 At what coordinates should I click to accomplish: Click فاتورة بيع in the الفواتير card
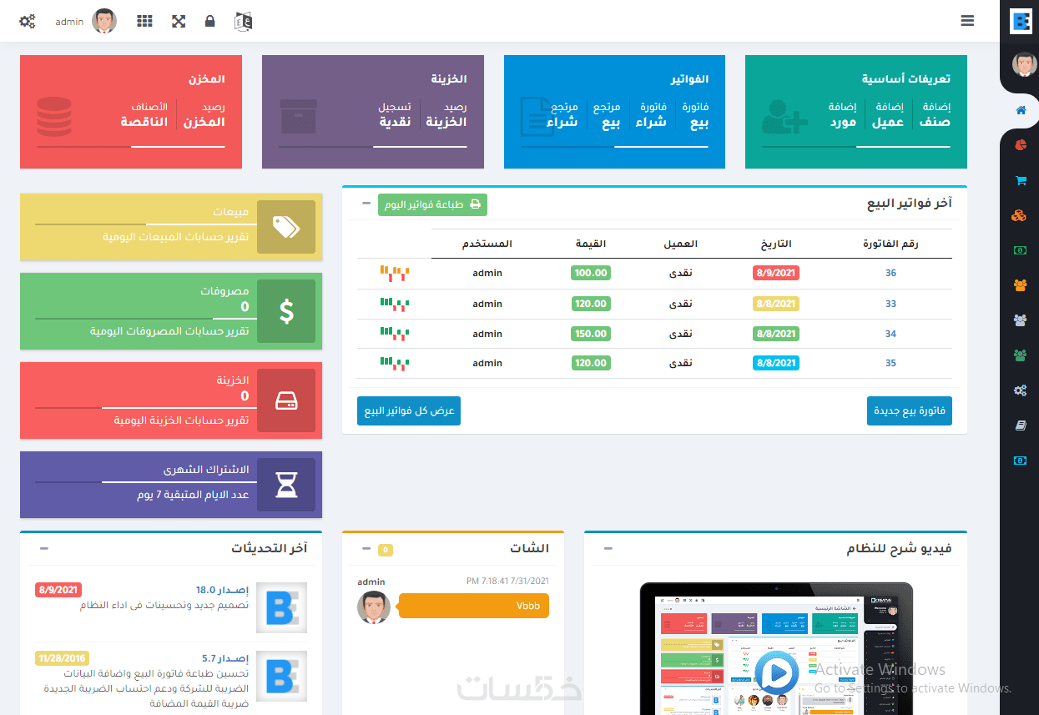pyautogui.click(x=695, y=114)
